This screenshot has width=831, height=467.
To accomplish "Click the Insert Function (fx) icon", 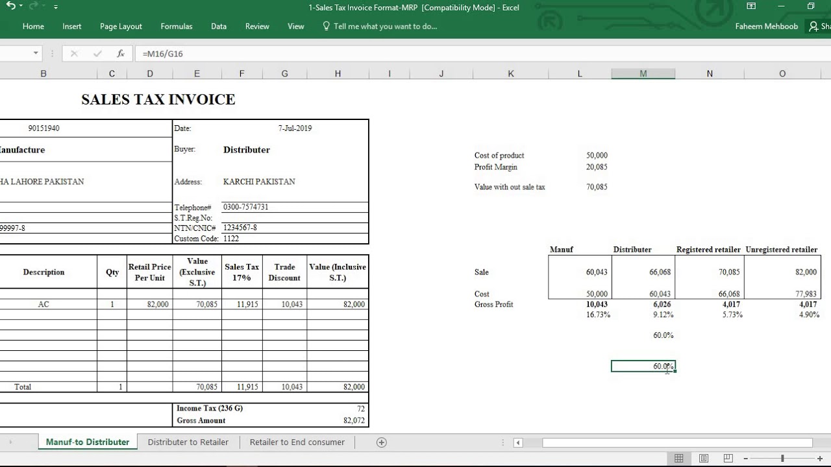I will pyautogui.click(x=121, y=53).
